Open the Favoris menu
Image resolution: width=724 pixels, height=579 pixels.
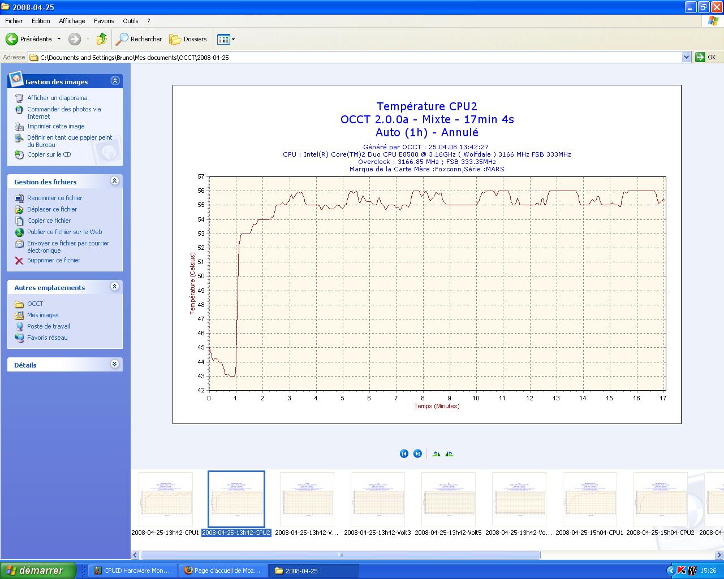(x=104, y=21)
